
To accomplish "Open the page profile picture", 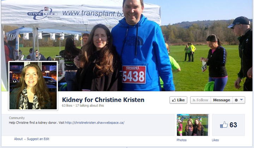I will (33, 86).
